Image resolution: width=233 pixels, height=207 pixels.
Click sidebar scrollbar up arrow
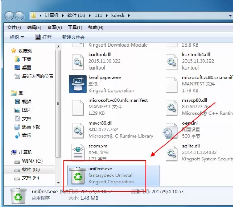(x=58, y=47)
